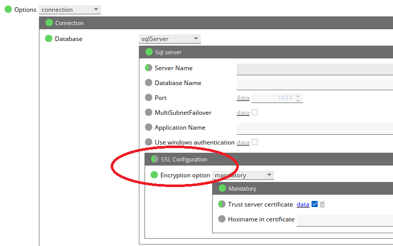Click the gray status dot beside Port

(x=149, y=97)
